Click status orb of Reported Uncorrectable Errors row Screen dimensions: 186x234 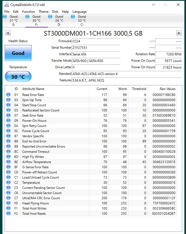click(x=8, y=146)
